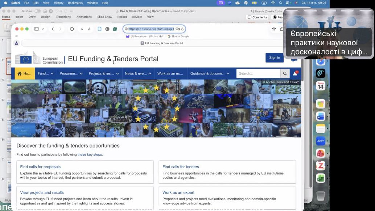The width and height of the screenshot is (375, 211).
Task: Open the 'Find calls for proposals' link
Action: [x=40, y=167]
